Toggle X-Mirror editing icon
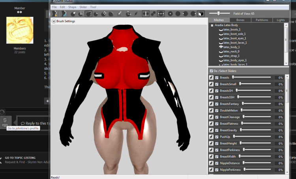Image resolution: width=296 pixels, height=179 pixels. pos(146,14)
